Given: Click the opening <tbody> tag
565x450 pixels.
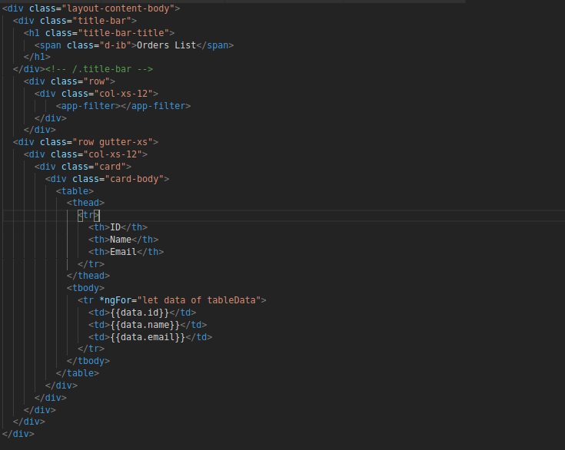Looking at the screenshot, I should 86,288.
